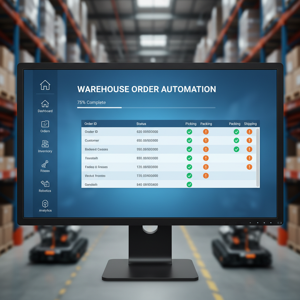Open the Customer row entry
This screenshot has height=300, width=300.
[x=92, y=141]
